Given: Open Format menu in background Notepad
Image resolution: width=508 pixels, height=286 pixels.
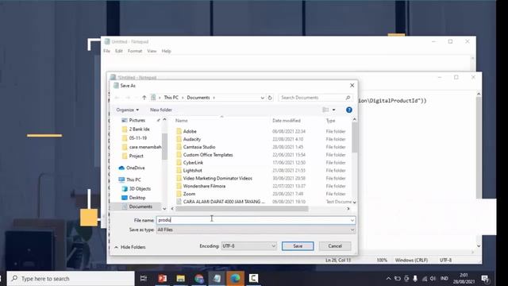Looking at the screenshot, I should (x=135, y=51).
